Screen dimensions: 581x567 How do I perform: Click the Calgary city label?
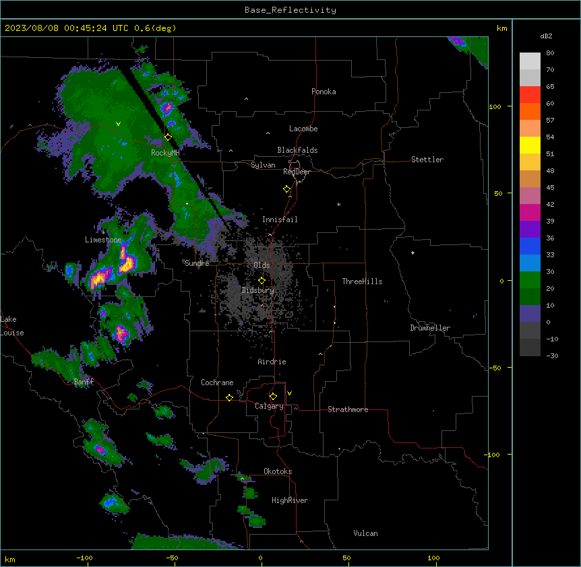(x=269, y=406)
